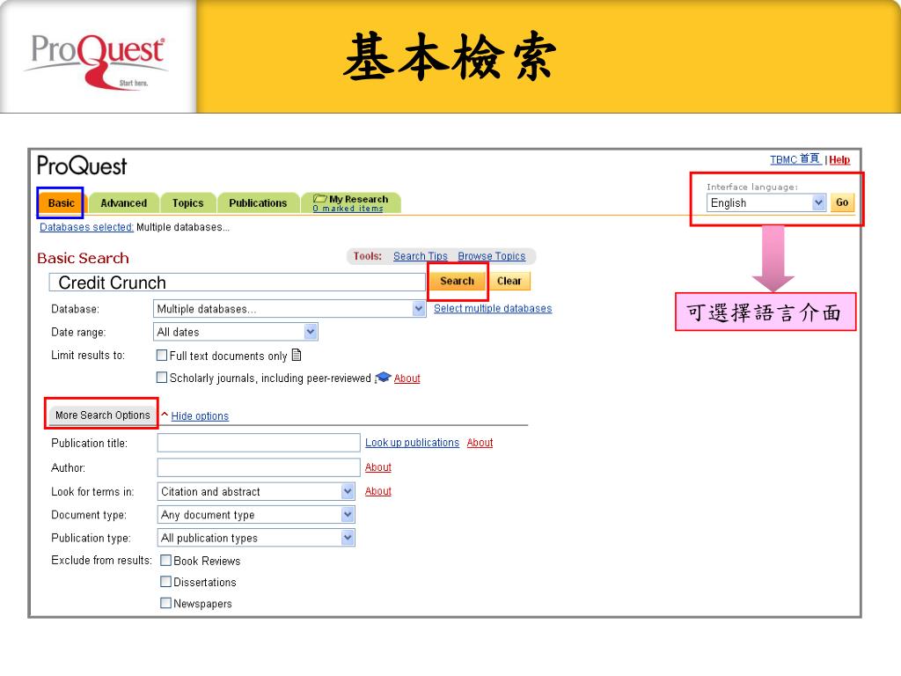
Task: Click the "Exclude from results:" label
Action: pyautogui.click(x=102, y=560)
